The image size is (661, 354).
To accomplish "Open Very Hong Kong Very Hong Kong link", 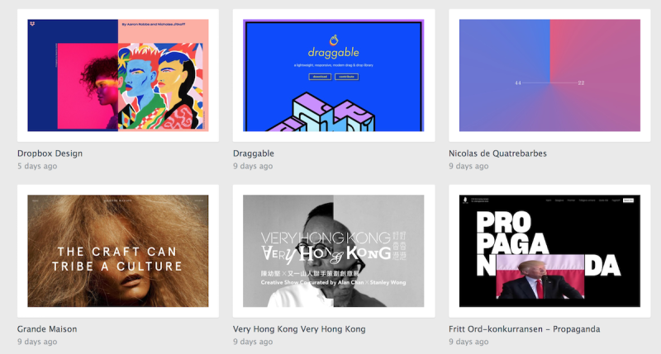I will [299, 329].
